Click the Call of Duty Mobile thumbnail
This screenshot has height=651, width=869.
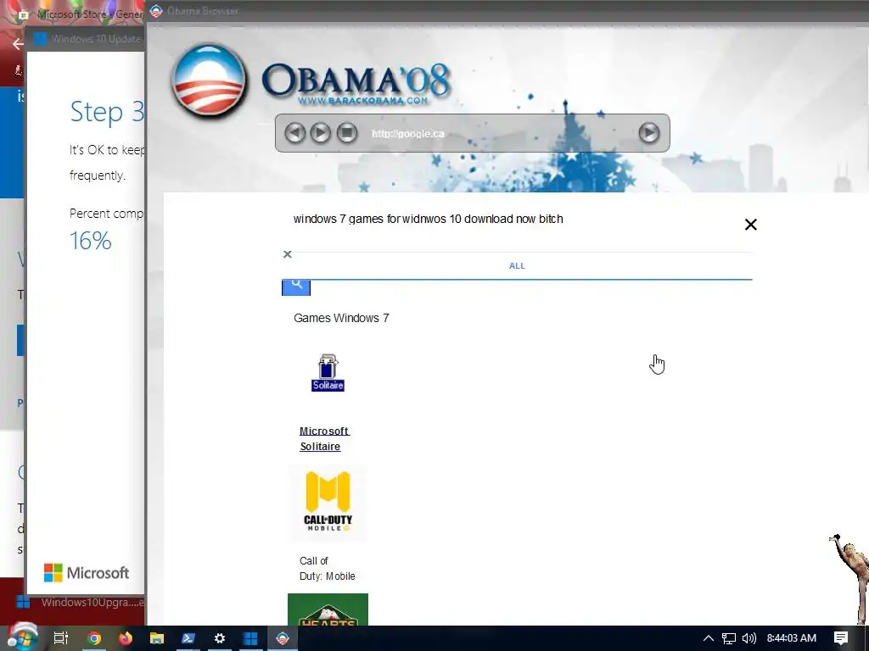[328, 503]
